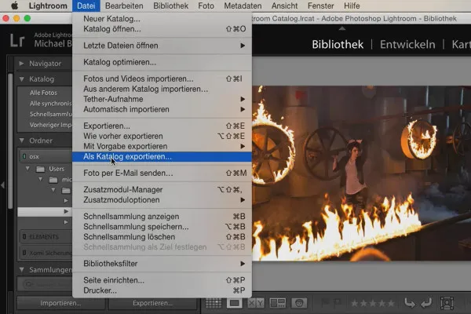Close the open Datei menu
Image resolution: width=471 pixels, height=314 pixels.
click(x=86, y=5)
